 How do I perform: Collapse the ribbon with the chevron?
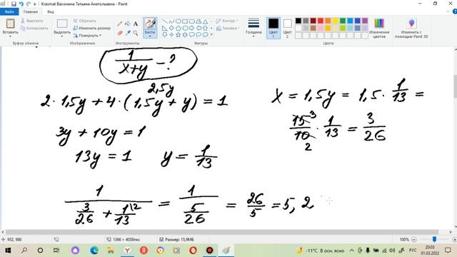point(448,11)
